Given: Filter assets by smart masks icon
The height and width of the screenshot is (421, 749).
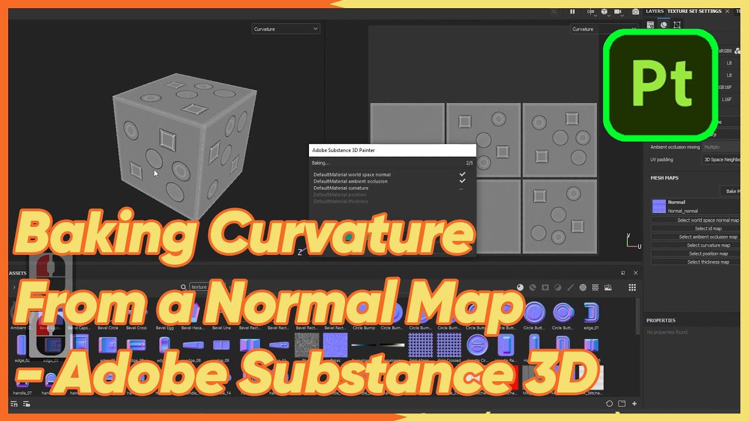Looking at the screenshot, I should pos(545,287).
